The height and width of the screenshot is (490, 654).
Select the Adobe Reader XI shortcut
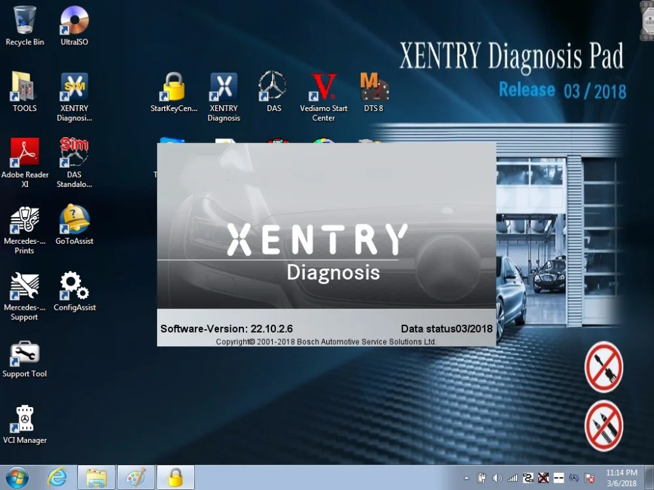pyautogui.click(x=25, y=163)
